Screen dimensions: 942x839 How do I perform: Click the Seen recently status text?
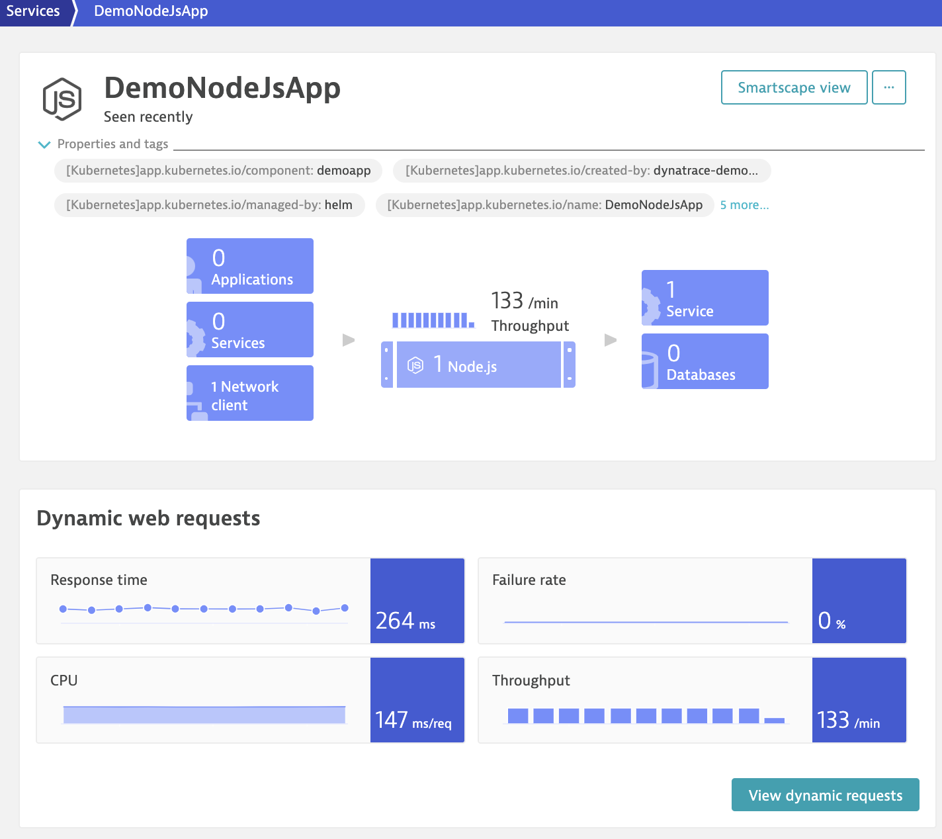point(148,117)
